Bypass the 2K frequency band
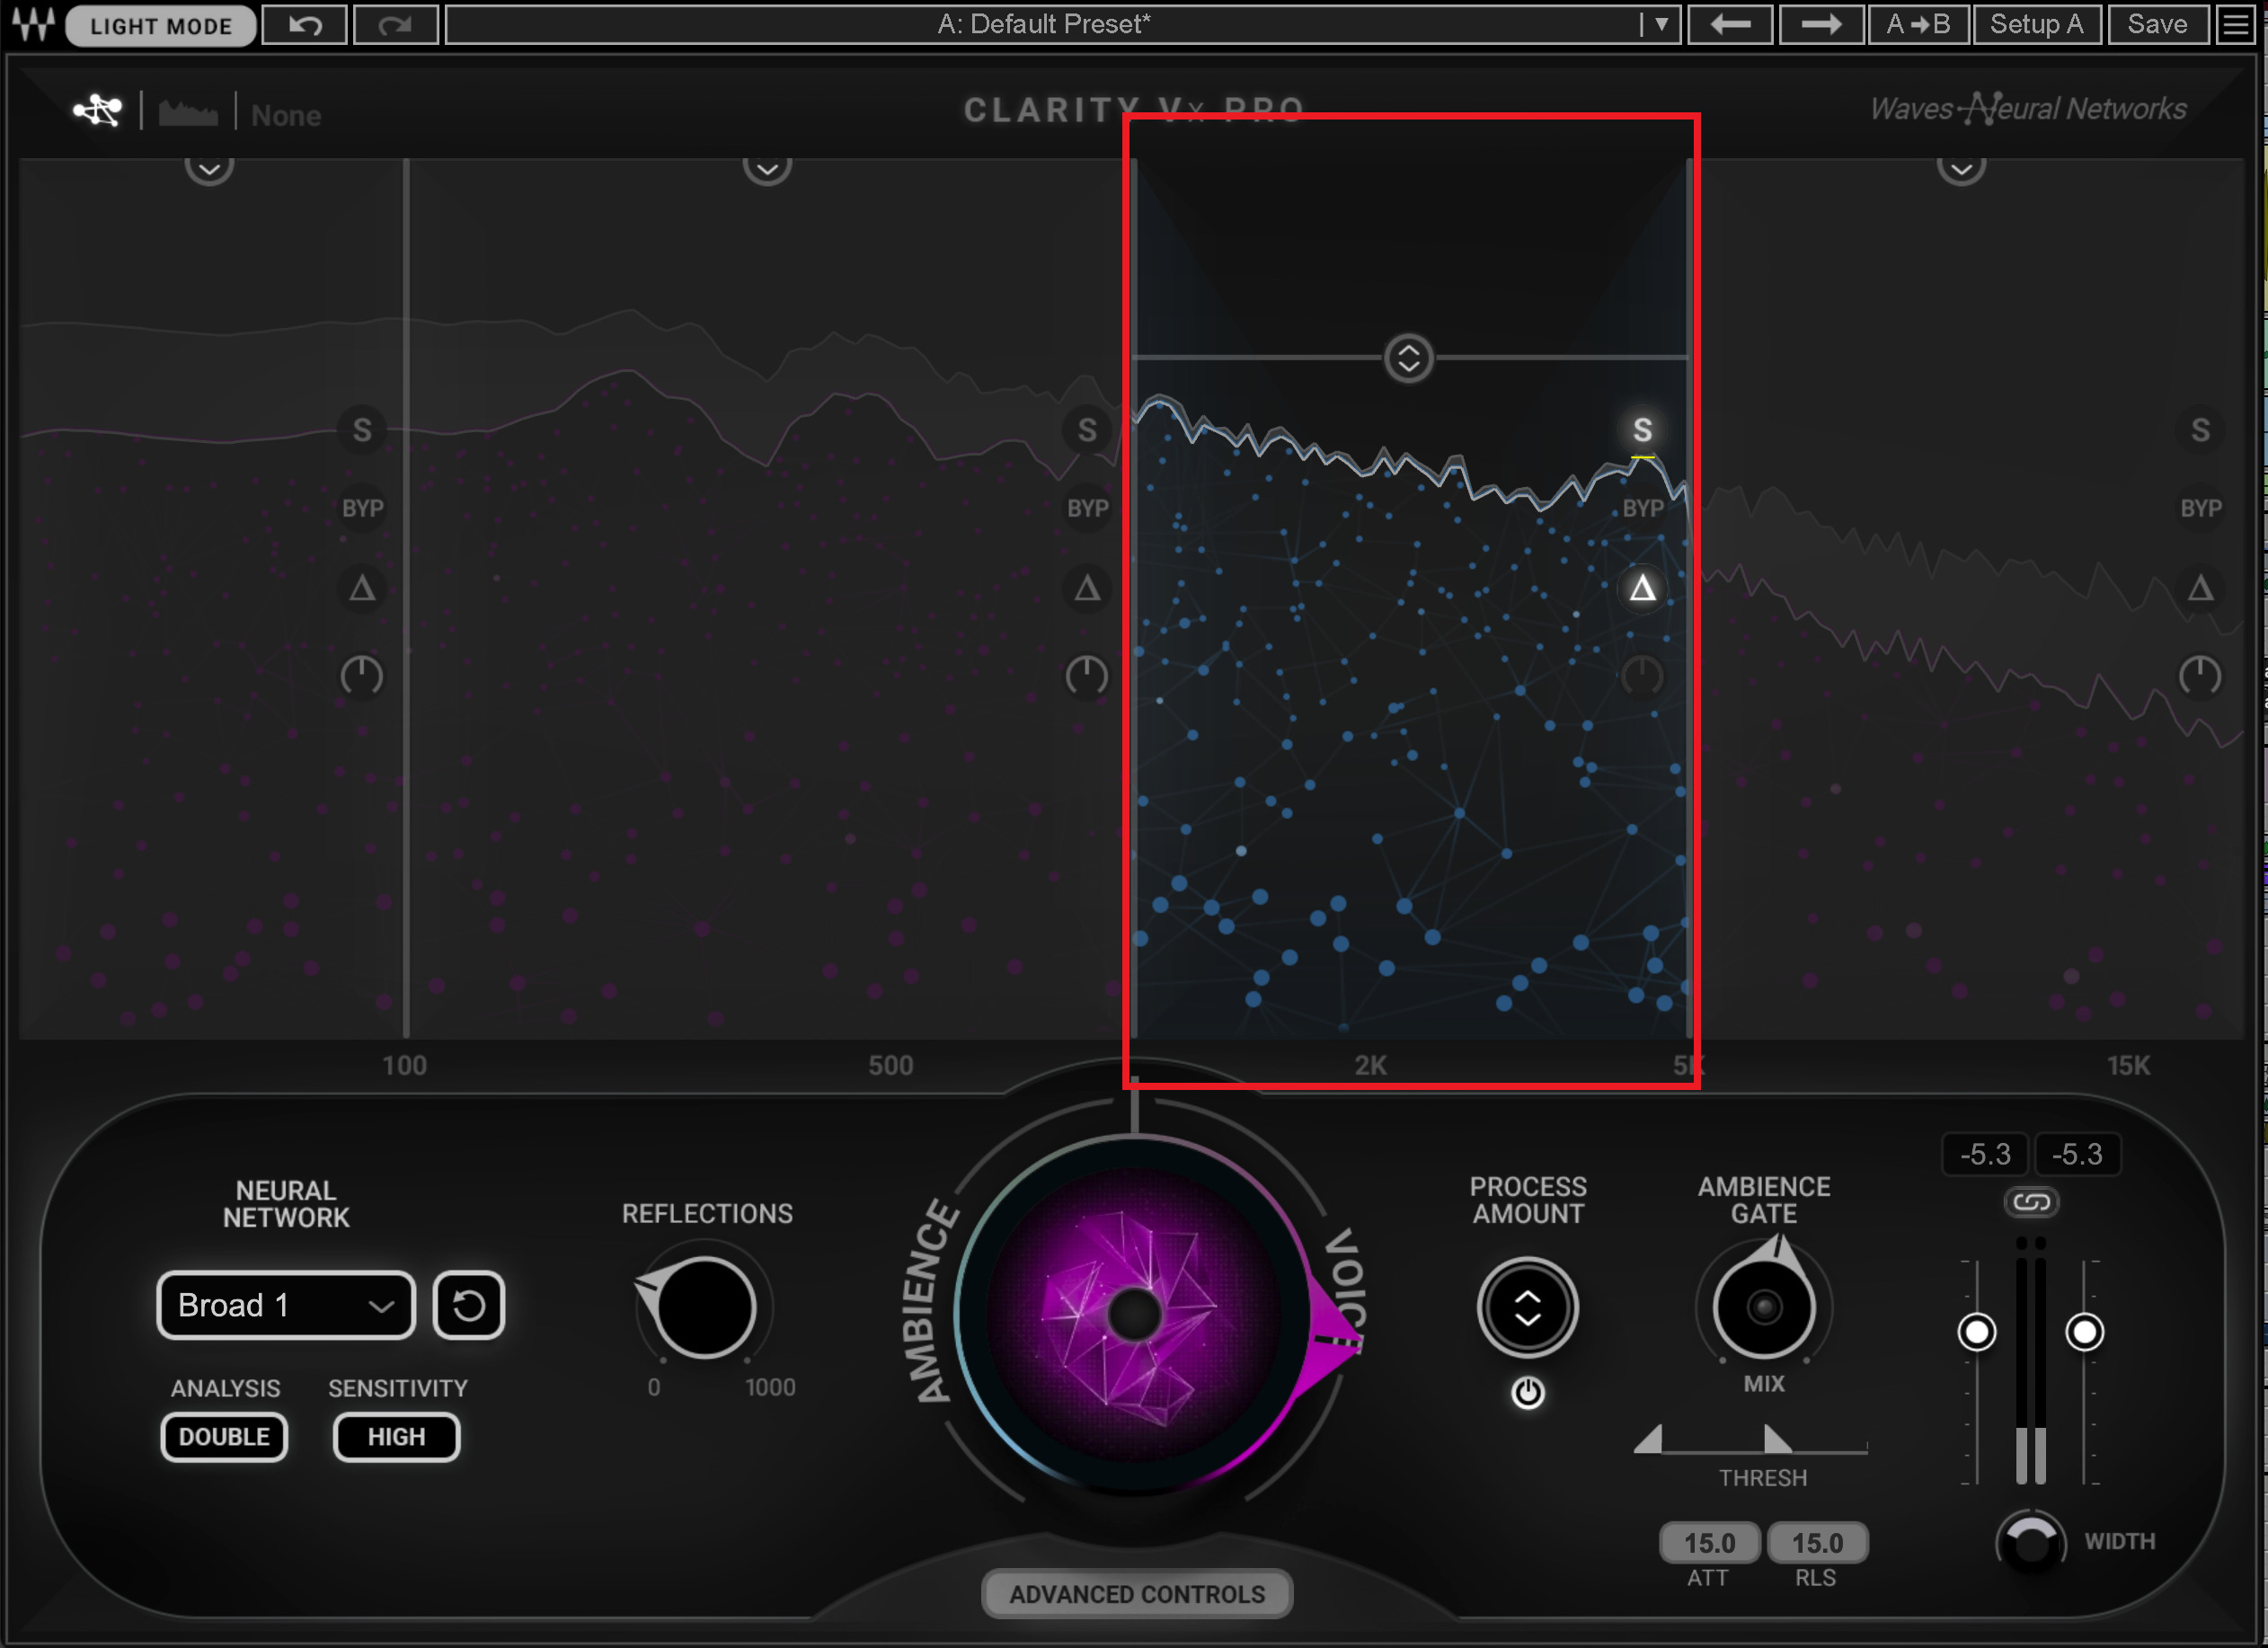The height and width of the screenshot is (1648, 2268). point(1642,508)
